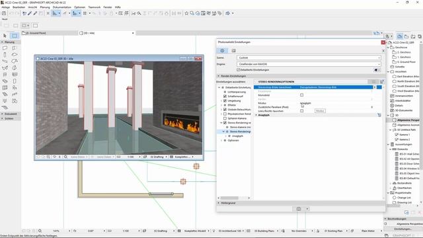
Task: Open the Bearbeiten menu
Action: pos(19,7)
